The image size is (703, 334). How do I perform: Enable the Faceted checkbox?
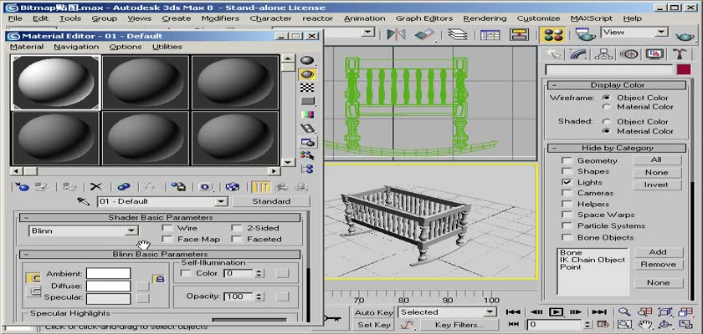click(x=236, y=239)
